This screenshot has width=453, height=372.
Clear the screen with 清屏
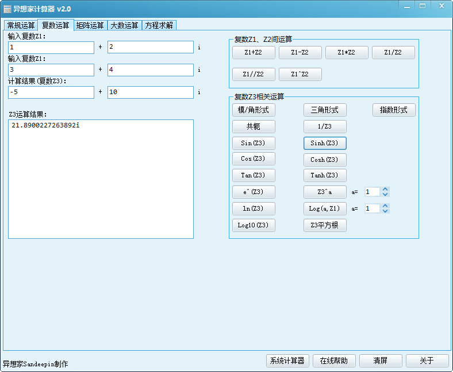(380, 361)
